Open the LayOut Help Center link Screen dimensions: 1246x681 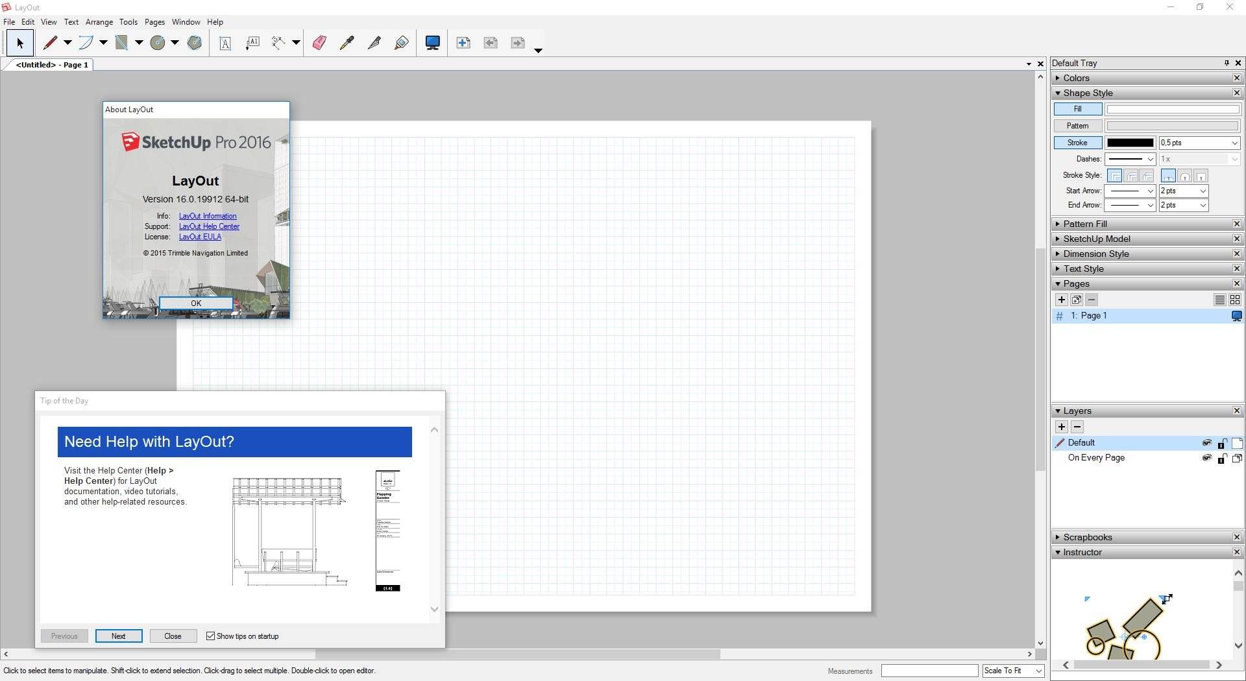coord(209,226)
